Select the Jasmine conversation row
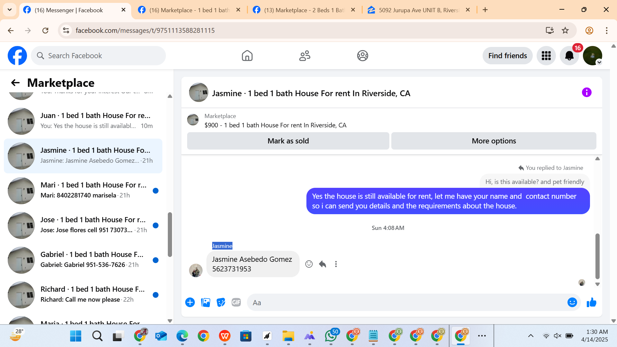This screenshot has height=347, width=617. coord(83,156)
